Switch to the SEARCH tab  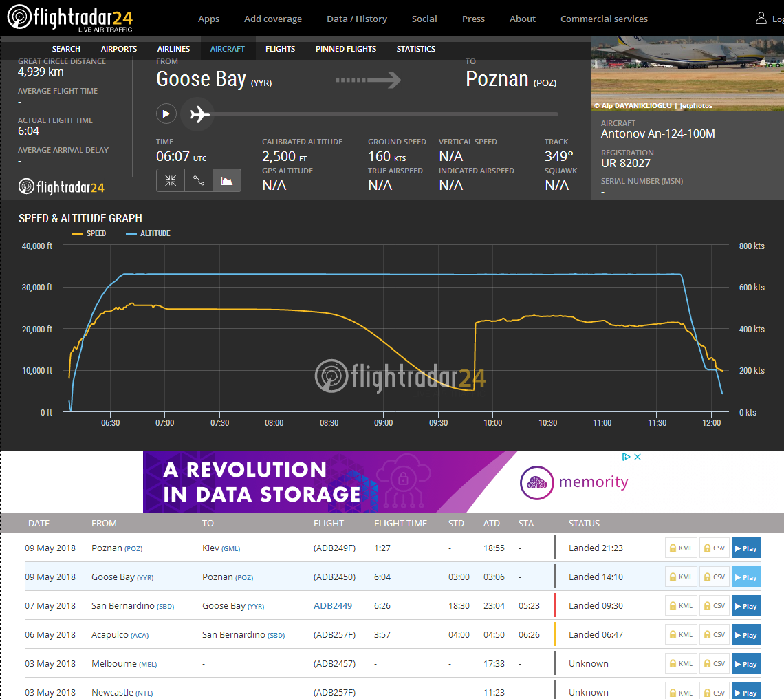tap(66, 49)
